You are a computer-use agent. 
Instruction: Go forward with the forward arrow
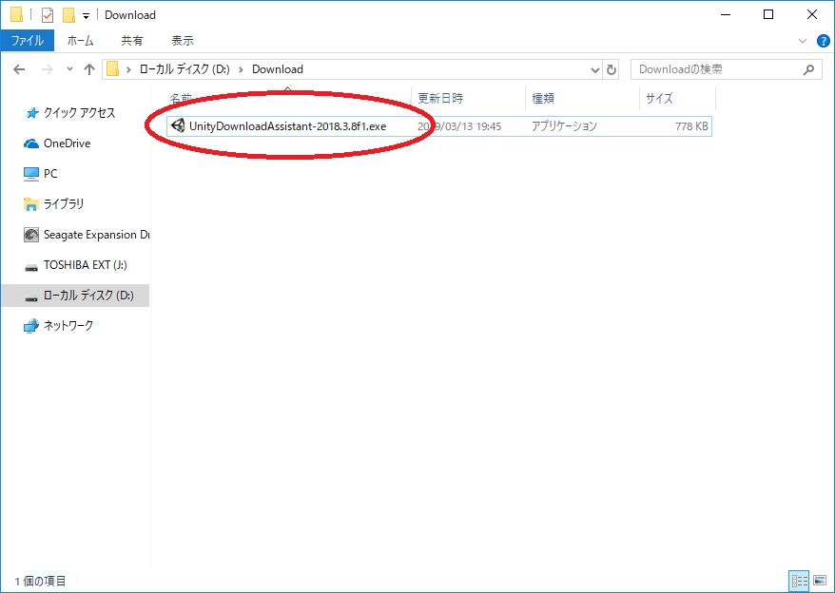(x=48, y=69)
